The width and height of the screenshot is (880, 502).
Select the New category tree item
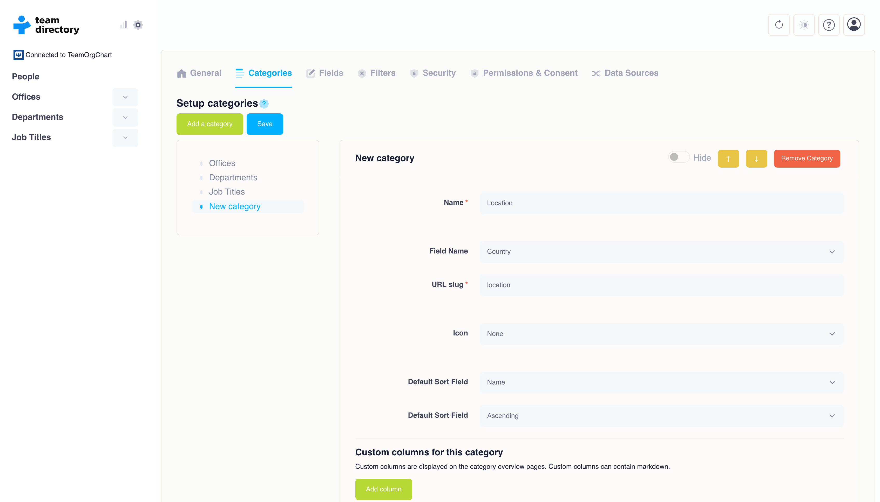pos(234,206)
